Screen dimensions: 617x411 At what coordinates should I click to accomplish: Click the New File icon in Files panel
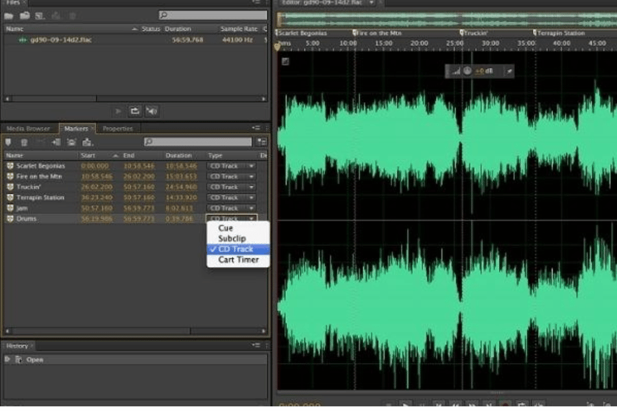click(x=40, y=15)
